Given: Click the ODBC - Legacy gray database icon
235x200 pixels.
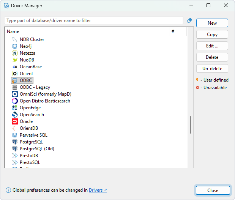Looking at the screenshot, I should (15, 87).
